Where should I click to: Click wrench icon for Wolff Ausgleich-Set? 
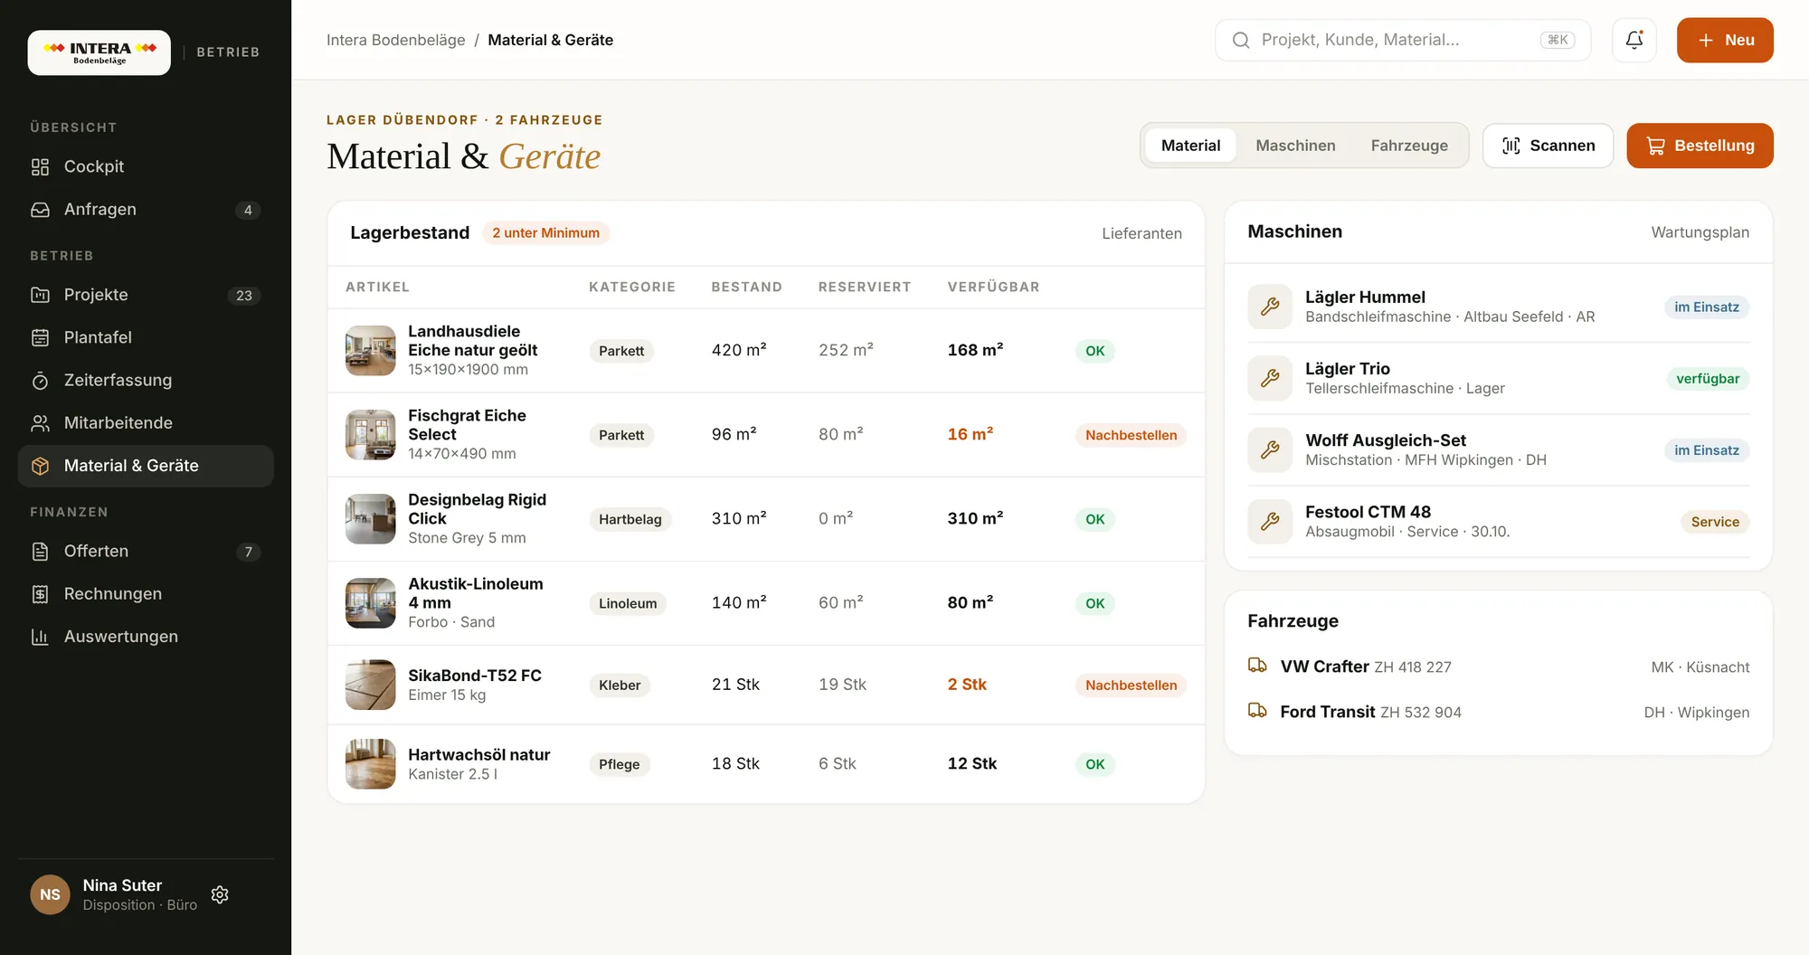[x=1270, y=449]
